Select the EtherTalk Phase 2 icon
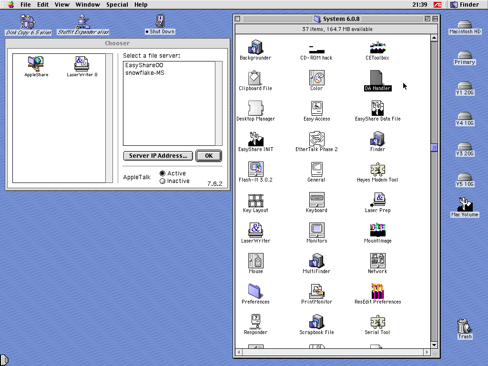This screenshot has height=366, width=488. [316, 139]
